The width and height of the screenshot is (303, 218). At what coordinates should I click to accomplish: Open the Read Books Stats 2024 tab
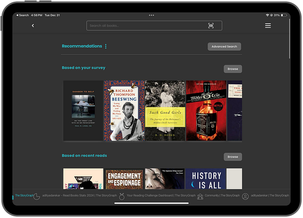tap(79, 196)
